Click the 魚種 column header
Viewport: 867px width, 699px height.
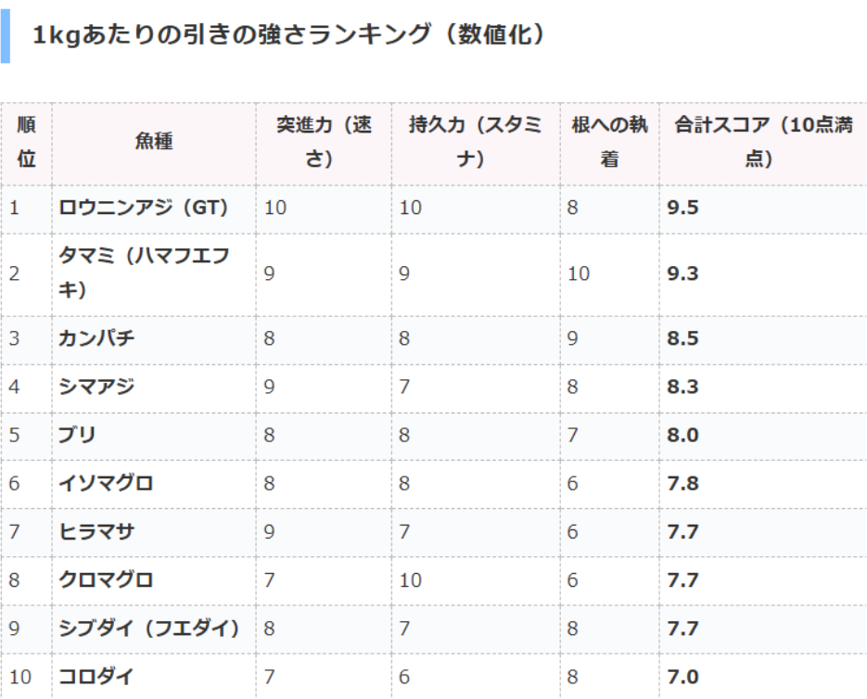point(153,142)
